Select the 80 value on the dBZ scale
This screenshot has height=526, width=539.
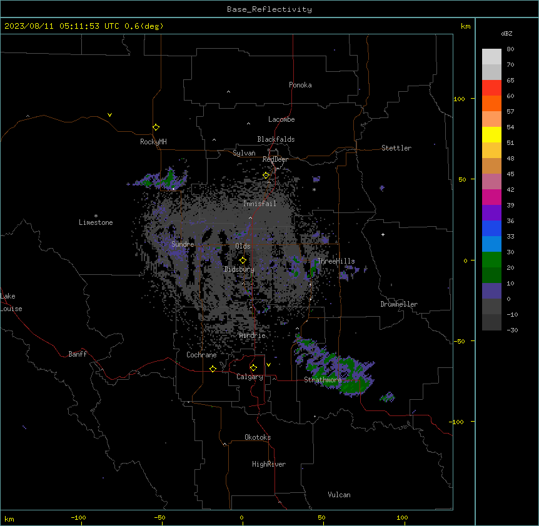point(510,49)
